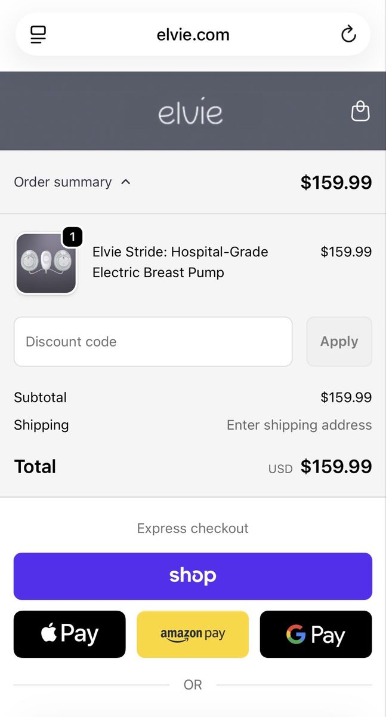Toggle the Order summary label
This screenshot has height=717, width=386.
[63, 182]
